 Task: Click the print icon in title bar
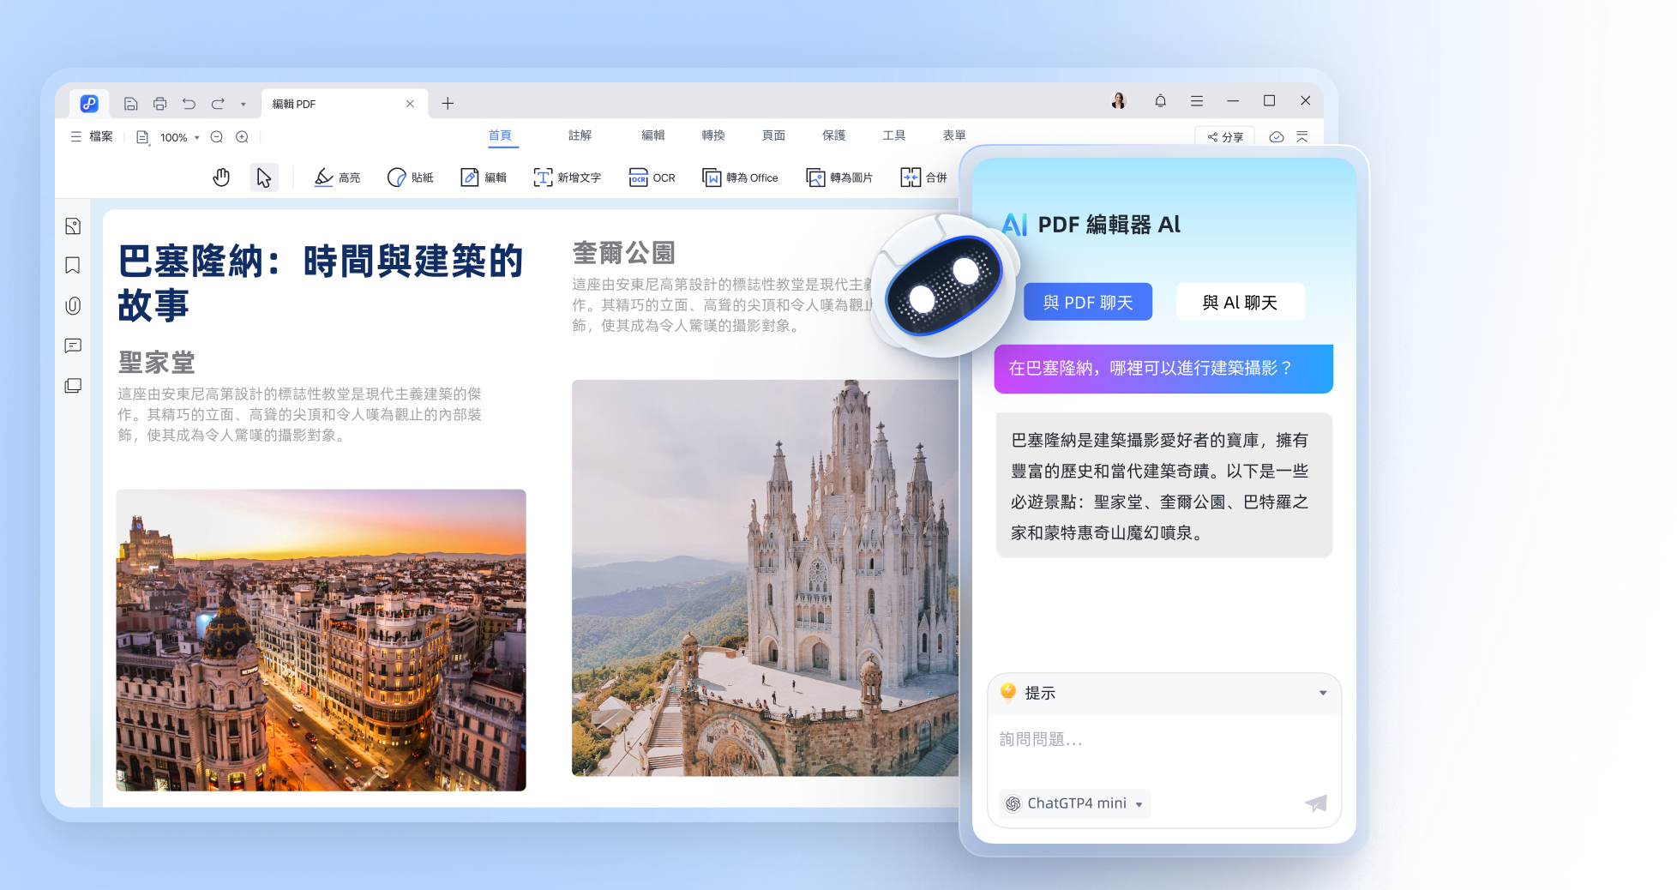(159, 104)
